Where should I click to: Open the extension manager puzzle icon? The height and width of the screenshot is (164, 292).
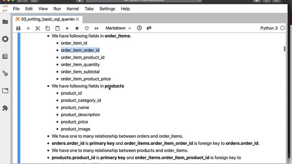[x=5, y=108]
